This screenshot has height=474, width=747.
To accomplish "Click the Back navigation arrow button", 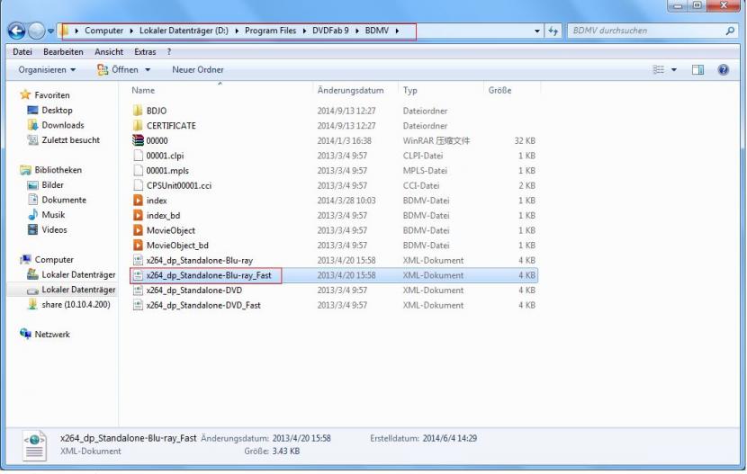I will (15, 31).
